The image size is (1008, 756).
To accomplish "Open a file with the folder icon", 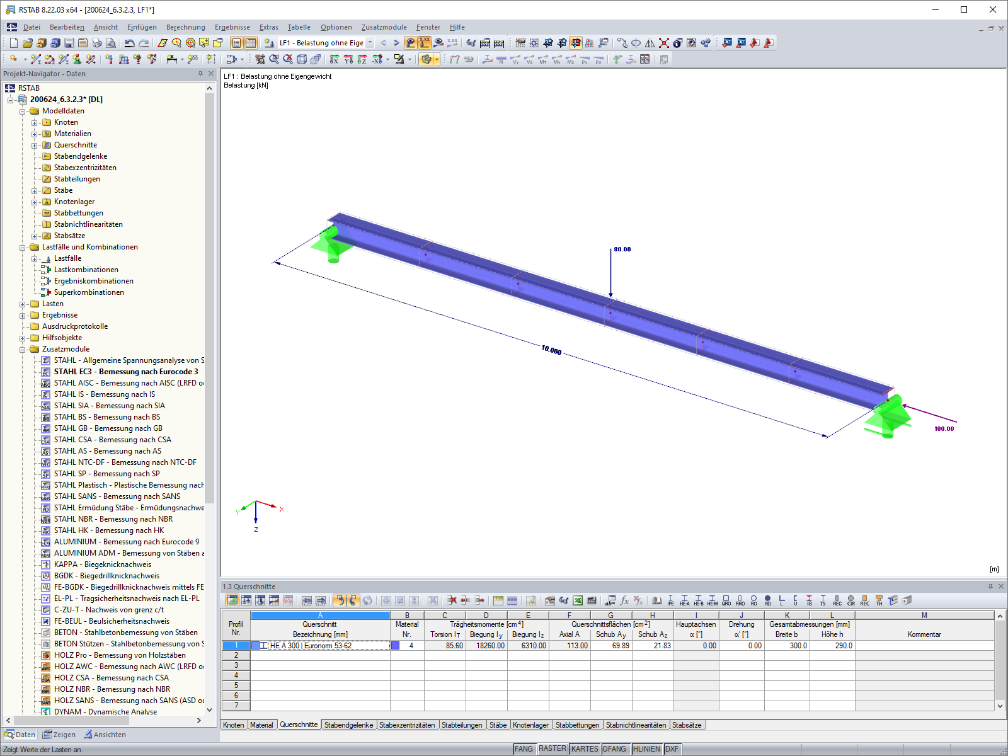I will pos(27,43).
